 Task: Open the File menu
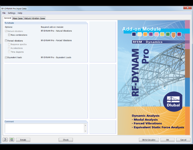pyautogui.click(x=4, y=13)
